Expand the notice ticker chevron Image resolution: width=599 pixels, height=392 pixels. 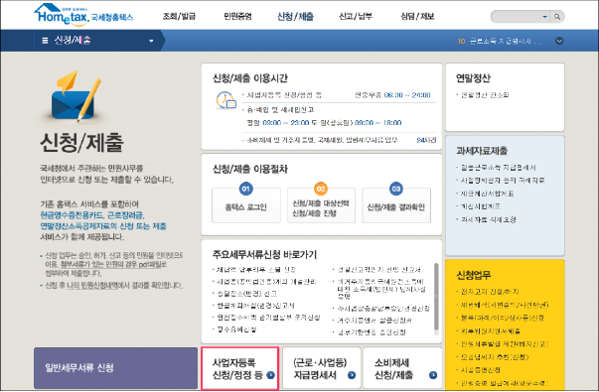point(559,41)
